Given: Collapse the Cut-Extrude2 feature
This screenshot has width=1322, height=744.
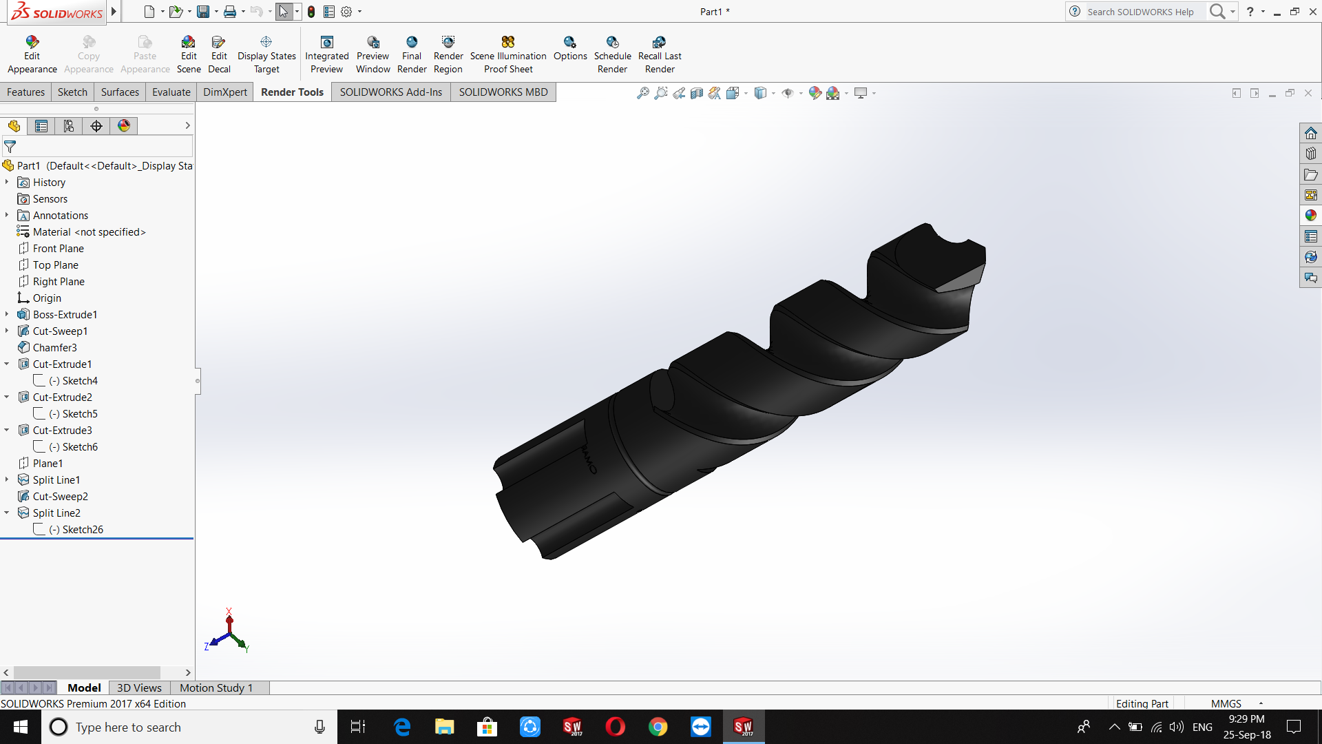Looking at the screenshot, I should click(7, 397).
